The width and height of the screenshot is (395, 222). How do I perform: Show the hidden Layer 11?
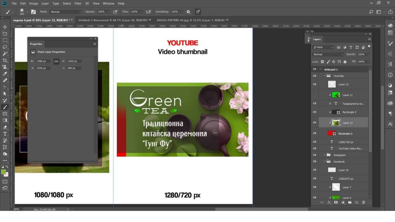point(315,95)
